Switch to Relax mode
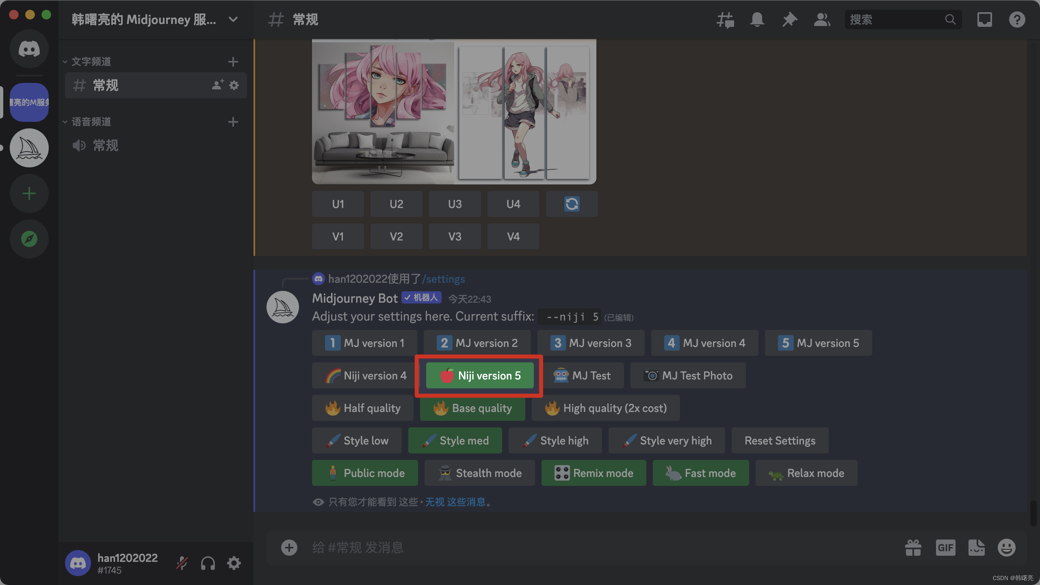The width and height of the screenshot is (1040, 585). coord(806,473)
